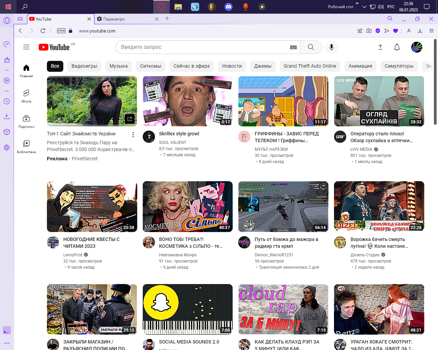The image size is (438, 350).
Task: Open the PrivetSecret advertiser link
Action: (85, 159)
